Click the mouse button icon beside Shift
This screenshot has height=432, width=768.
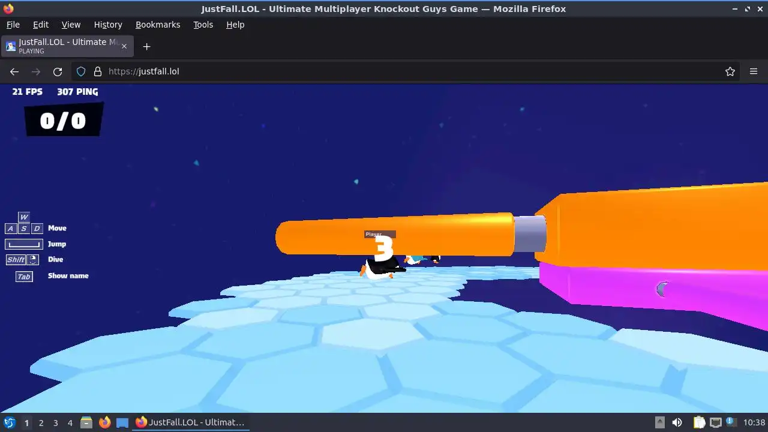(x=33, y=260)
